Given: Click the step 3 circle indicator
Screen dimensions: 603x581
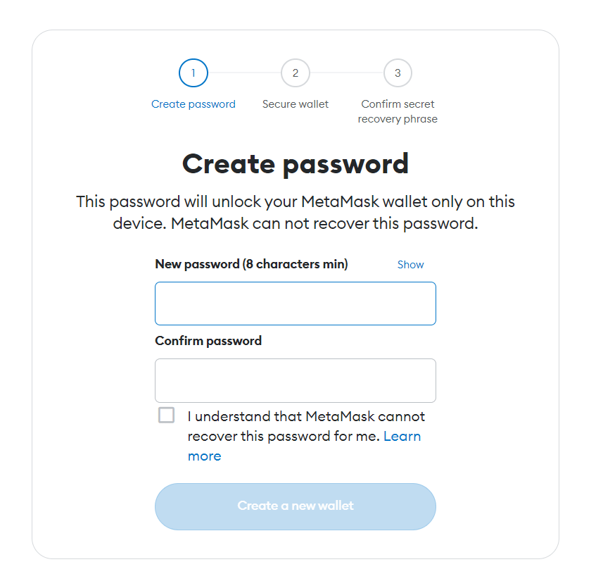Looking at the screenshot, I should 398,73.
